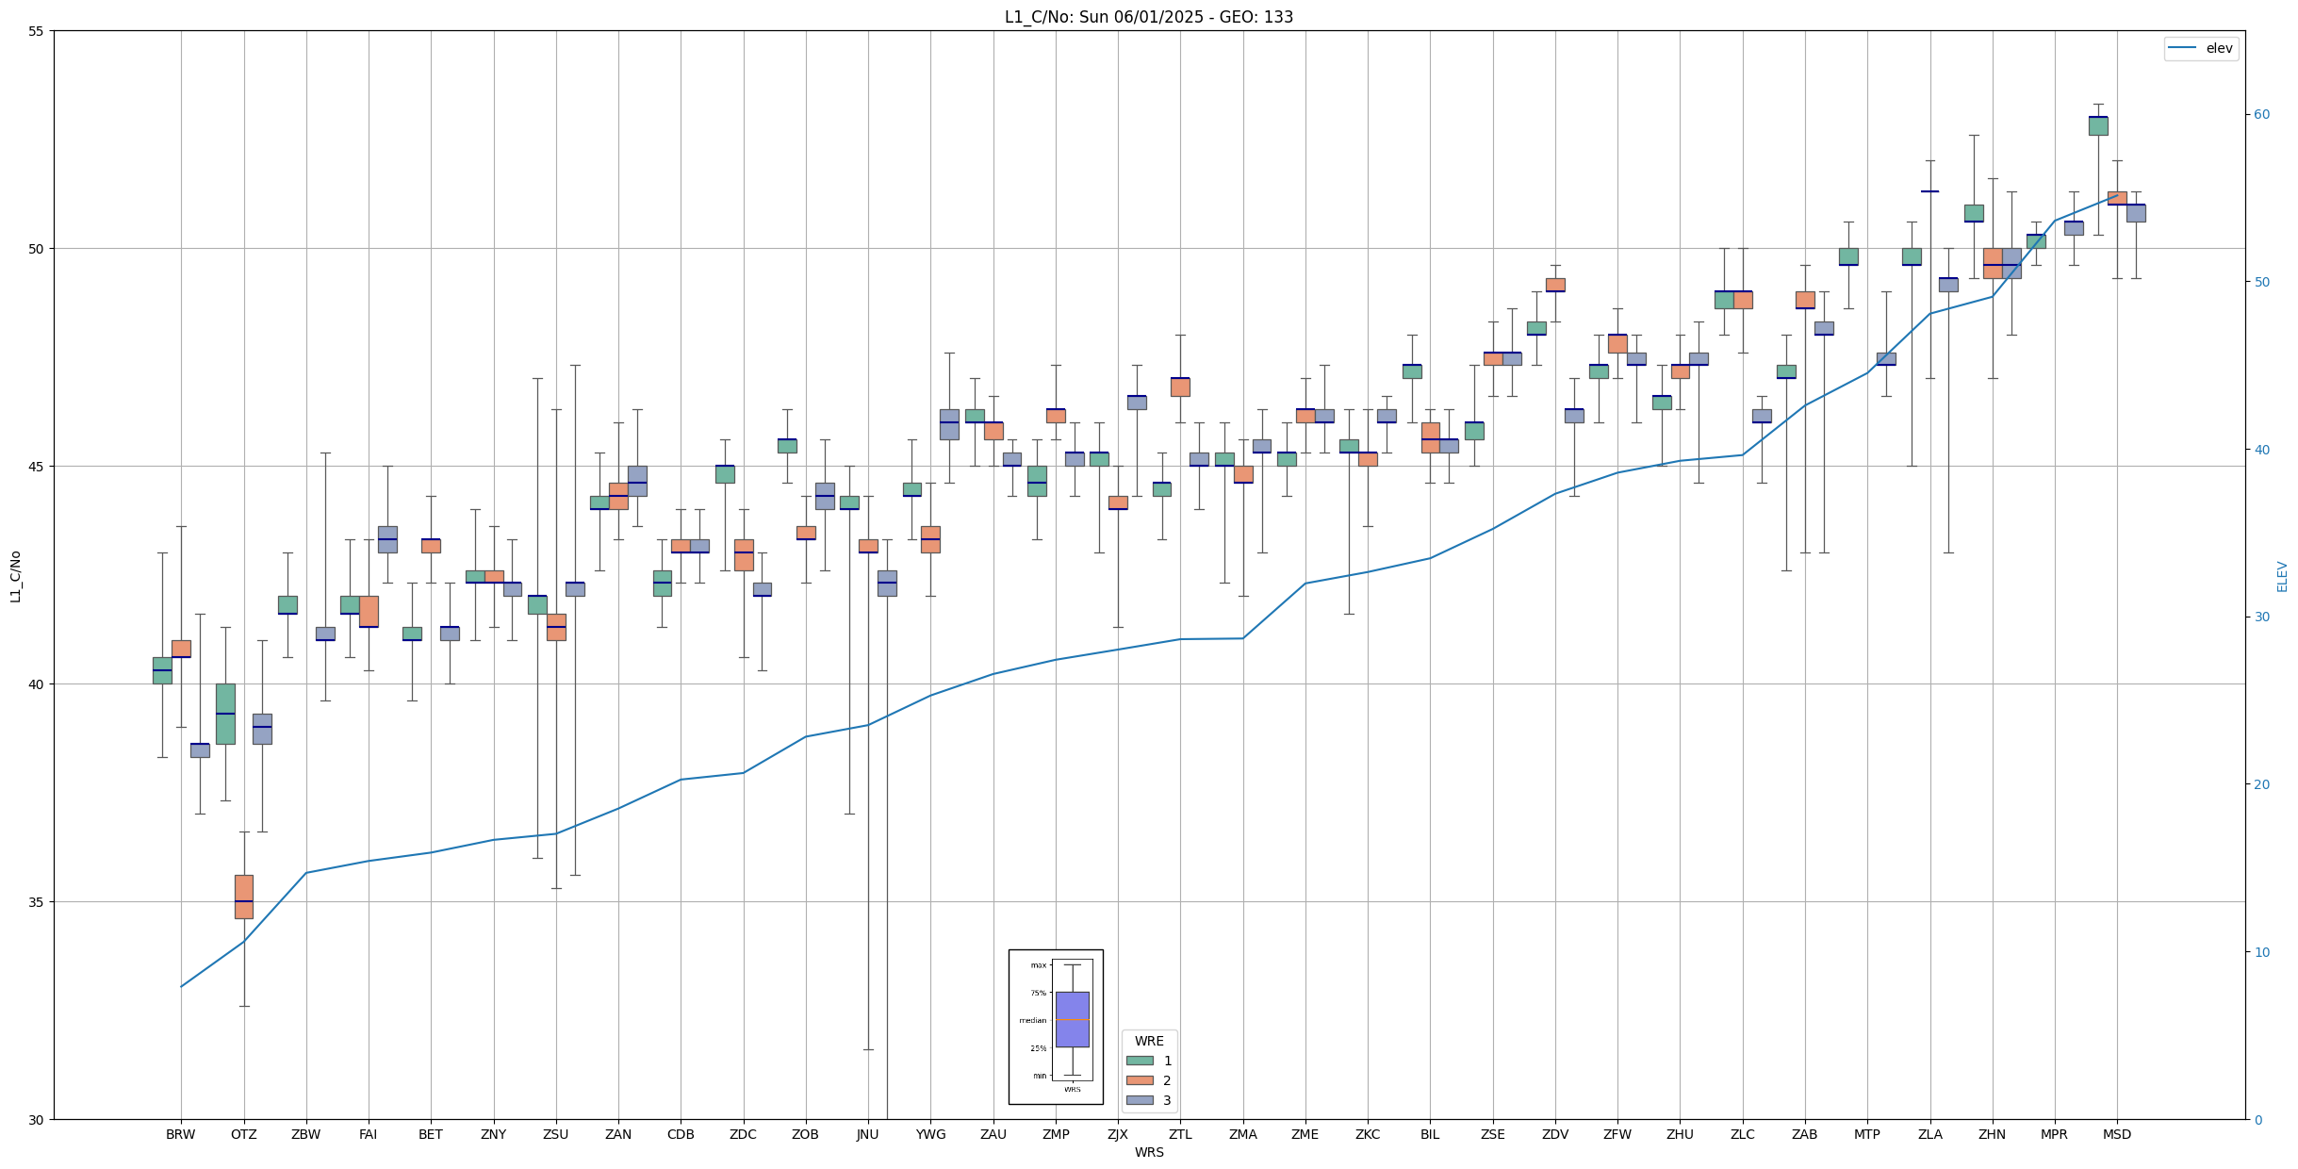Click the L1_C/No y-axis label

coord(15,576)
